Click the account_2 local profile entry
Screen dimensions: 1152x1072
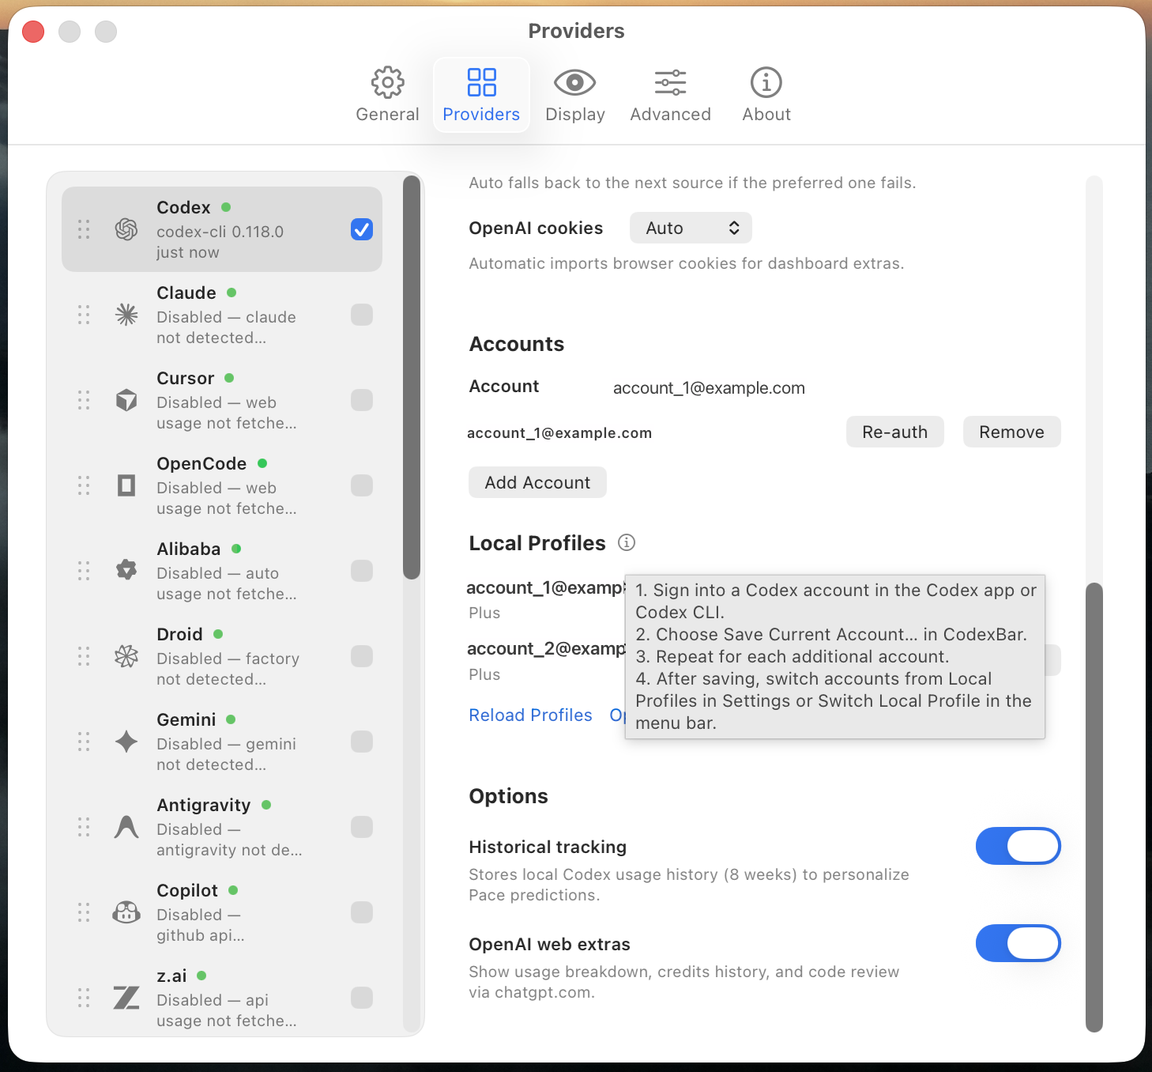click(545, 659)
